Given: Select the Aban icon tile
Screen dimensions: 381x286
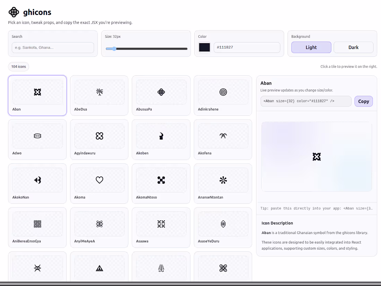Looking at the screenshot, I should tap(37, 95).
